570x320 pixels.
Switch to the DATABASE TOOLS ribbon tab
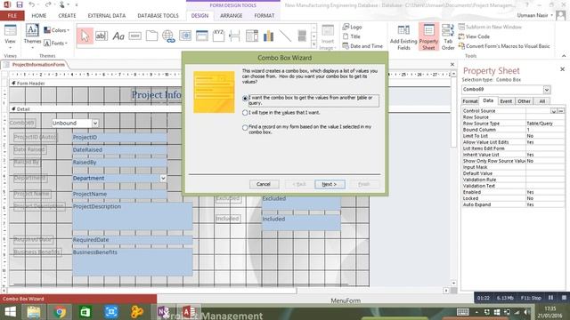pos(158,16)
